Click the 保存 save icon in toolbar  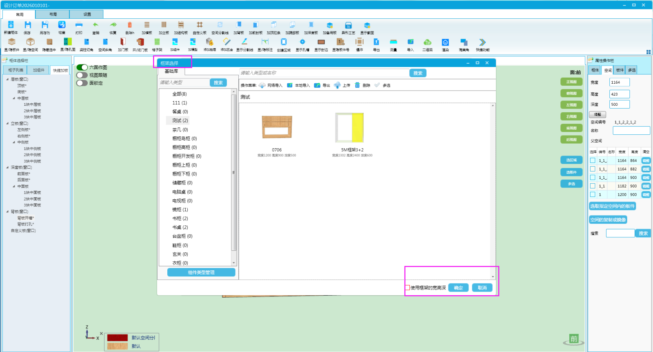click(x=27, y=25)
